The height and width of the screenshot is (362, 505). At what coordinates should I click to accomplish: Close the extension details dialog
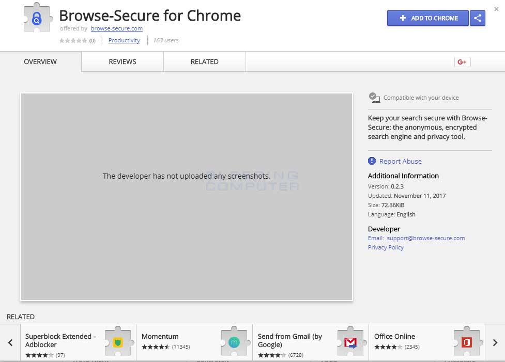496,9
